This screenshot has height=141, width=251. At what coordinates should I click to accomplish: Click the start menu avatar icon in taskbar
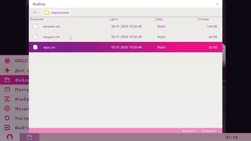(10, 137)
